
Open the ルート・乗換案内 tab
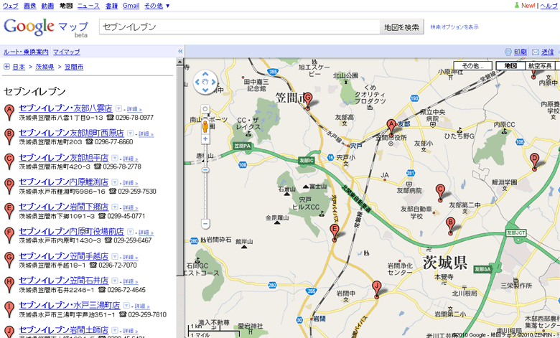pyautogui.click(x=26, y=52)
